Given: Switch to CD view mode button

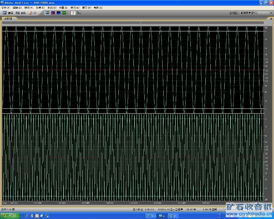Looking at the screenshot, I should click(x=33, y=13).
